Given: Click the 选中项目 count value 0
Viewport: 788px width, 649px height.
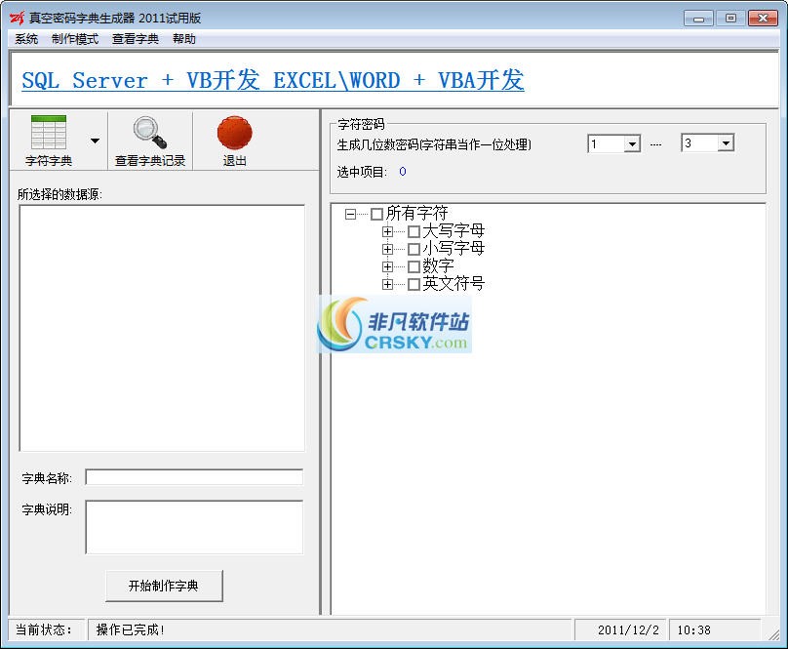Looking at the screenshot, I should tap(403, 172).
